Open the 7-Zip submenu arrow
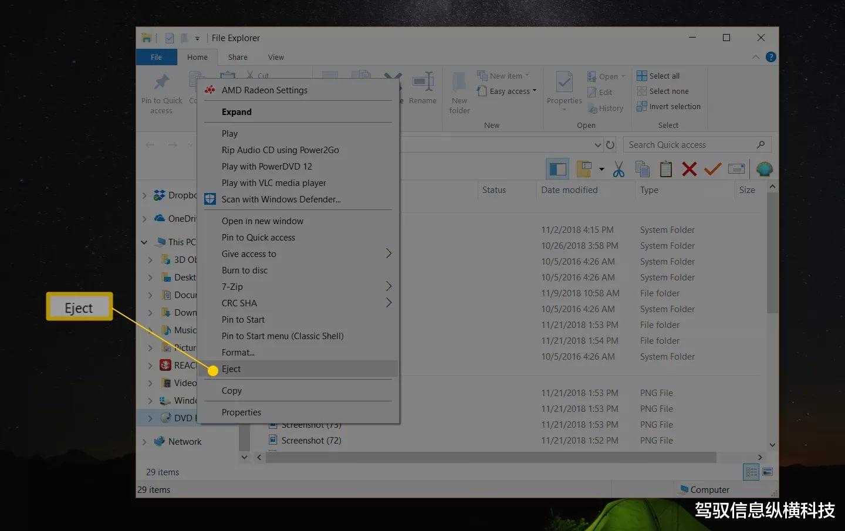The height and width of the screenshot is (531, 845). tap(388, 286)
